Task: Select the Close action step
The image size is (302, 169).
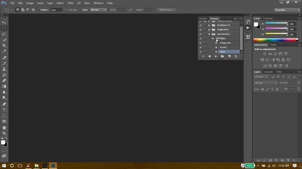Action: click(229, 52)
